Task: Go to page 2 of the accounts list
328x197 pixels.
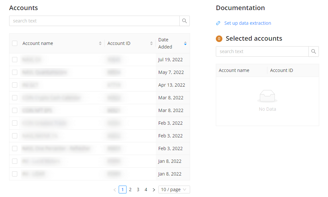Action: click(x=130, y=189)
